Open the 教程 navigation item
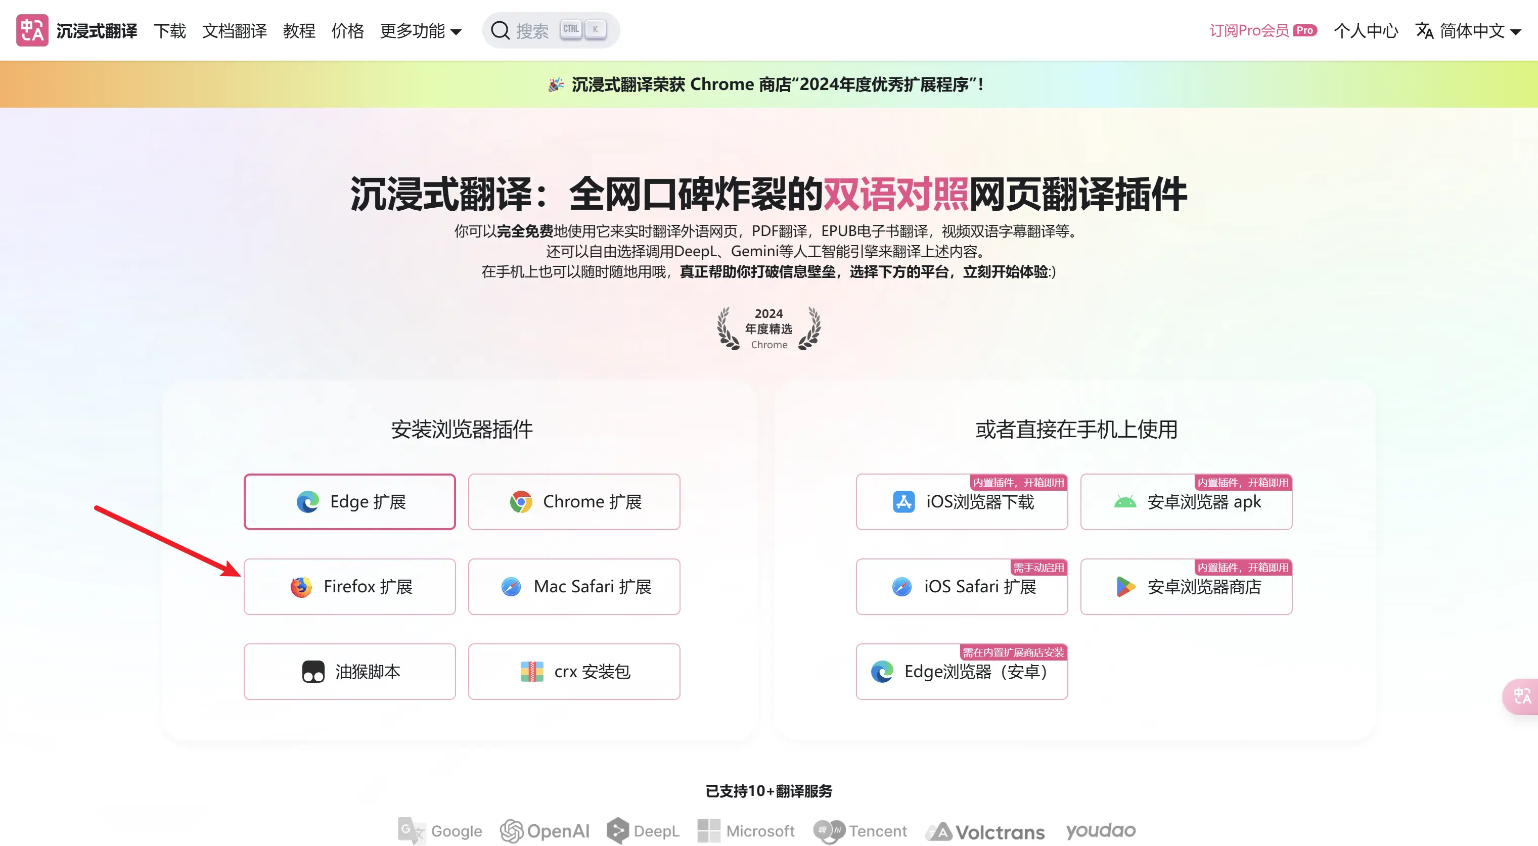The height and width of the screenshot is (846, 1538). click(x=298, y=30)
